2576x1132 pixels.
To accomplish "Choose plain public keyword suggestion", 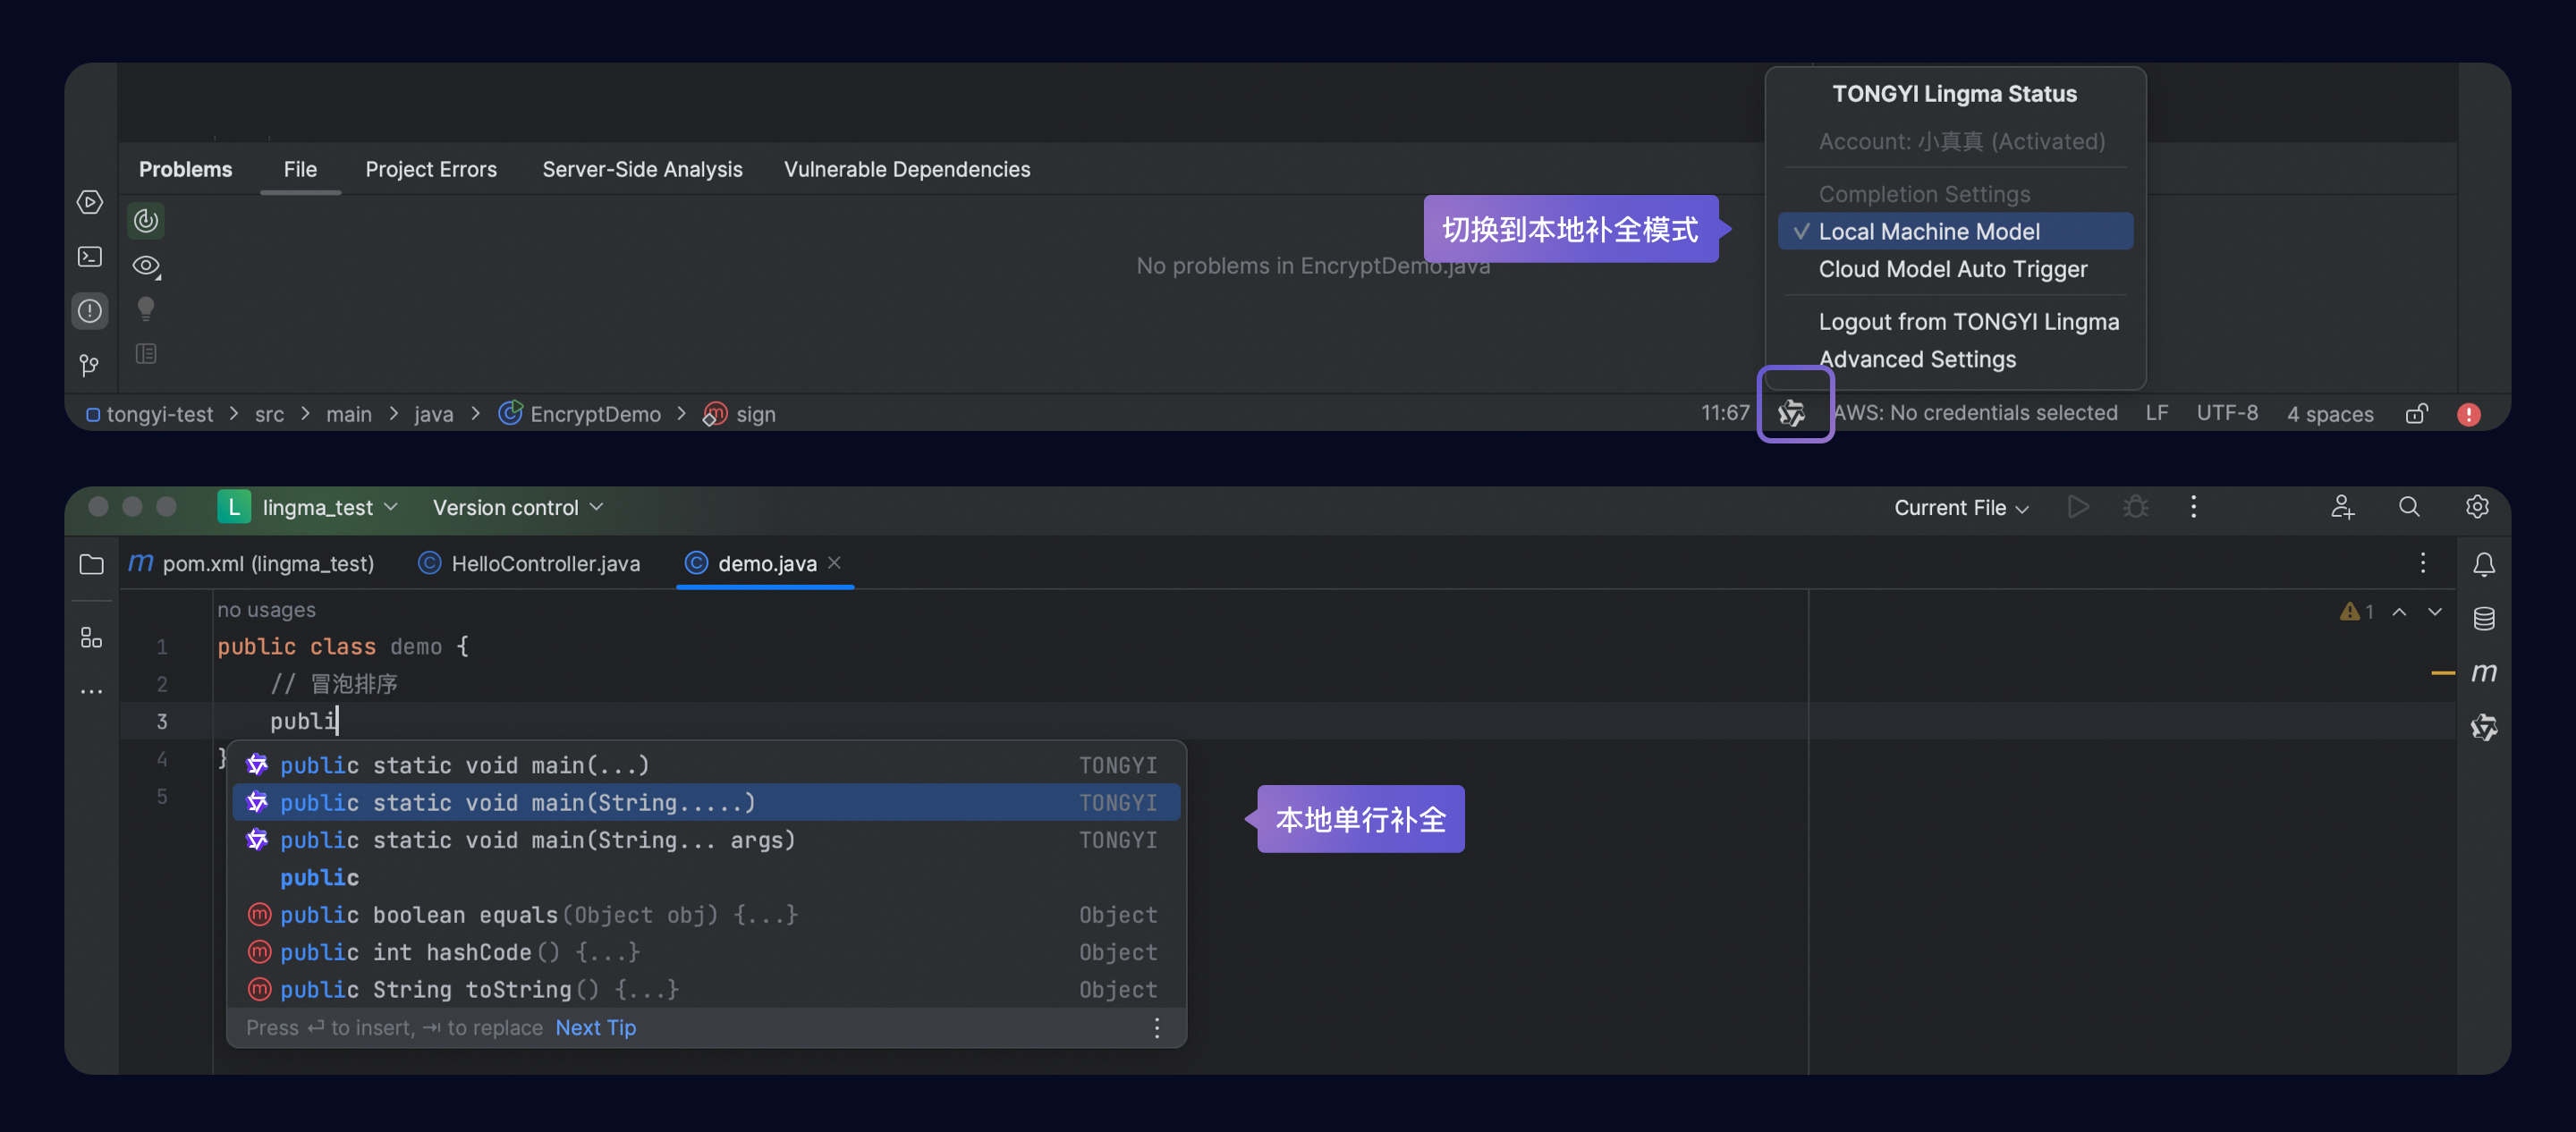I will tap(706, 877).
